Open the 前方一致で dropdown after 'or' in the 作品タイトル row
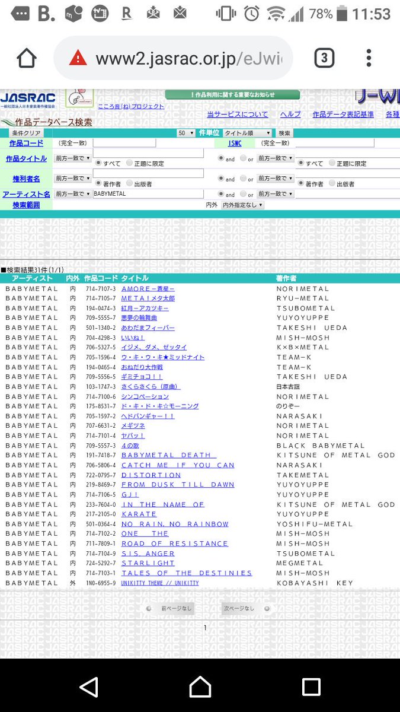The width and height of the screenshot is (400, 712). pyautogui.click(x=276, y=158)
